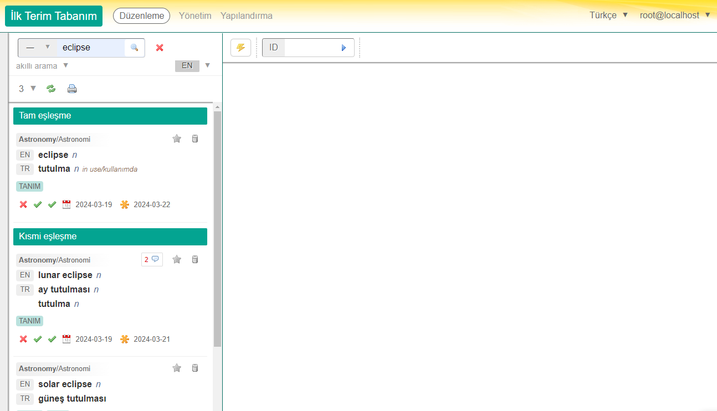The image size is (717, 411).
Task: Clear the search with red X
Action: (160, 48)
